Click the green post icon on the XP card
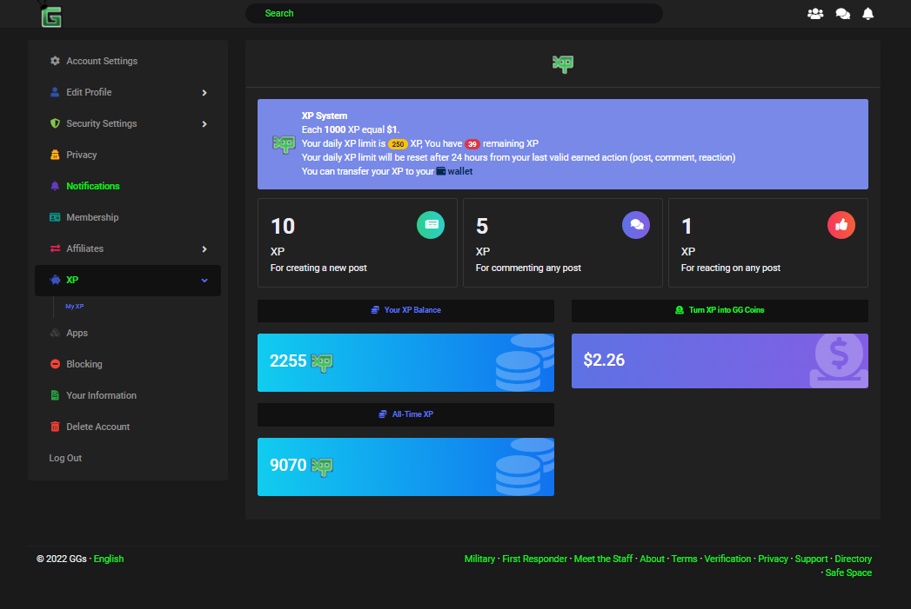The image size is (911, 609). pos(431,225)
